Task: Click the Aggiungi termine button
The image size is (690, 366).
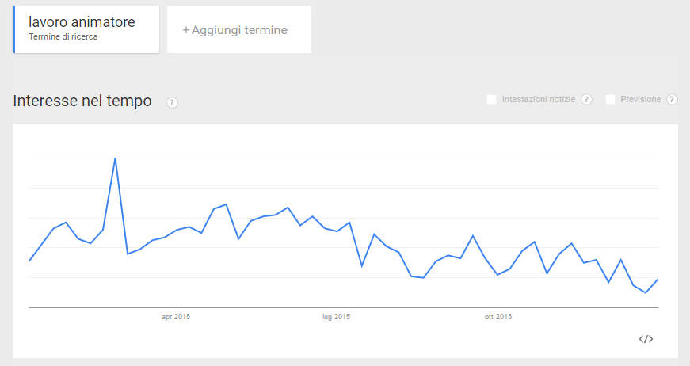Action: (239, 30)
